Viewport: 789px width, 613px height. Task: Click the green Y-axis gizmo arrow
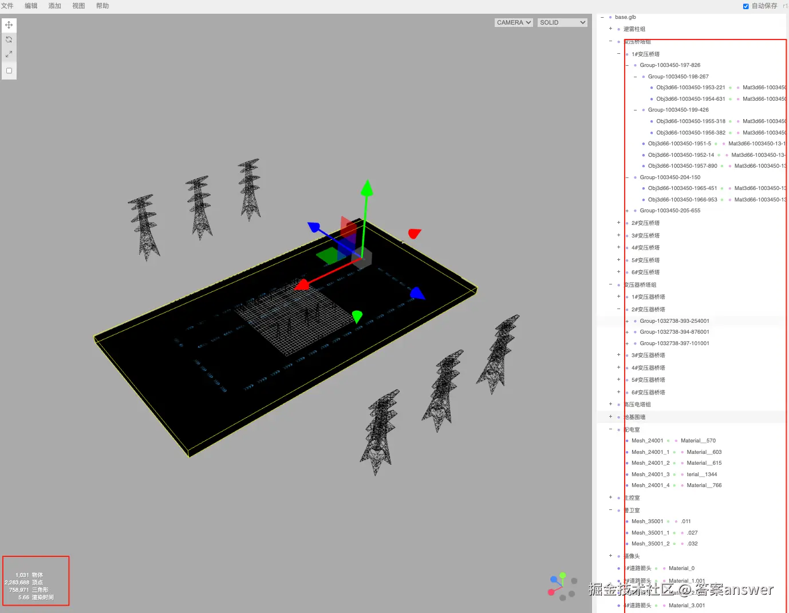pos(366,188)
